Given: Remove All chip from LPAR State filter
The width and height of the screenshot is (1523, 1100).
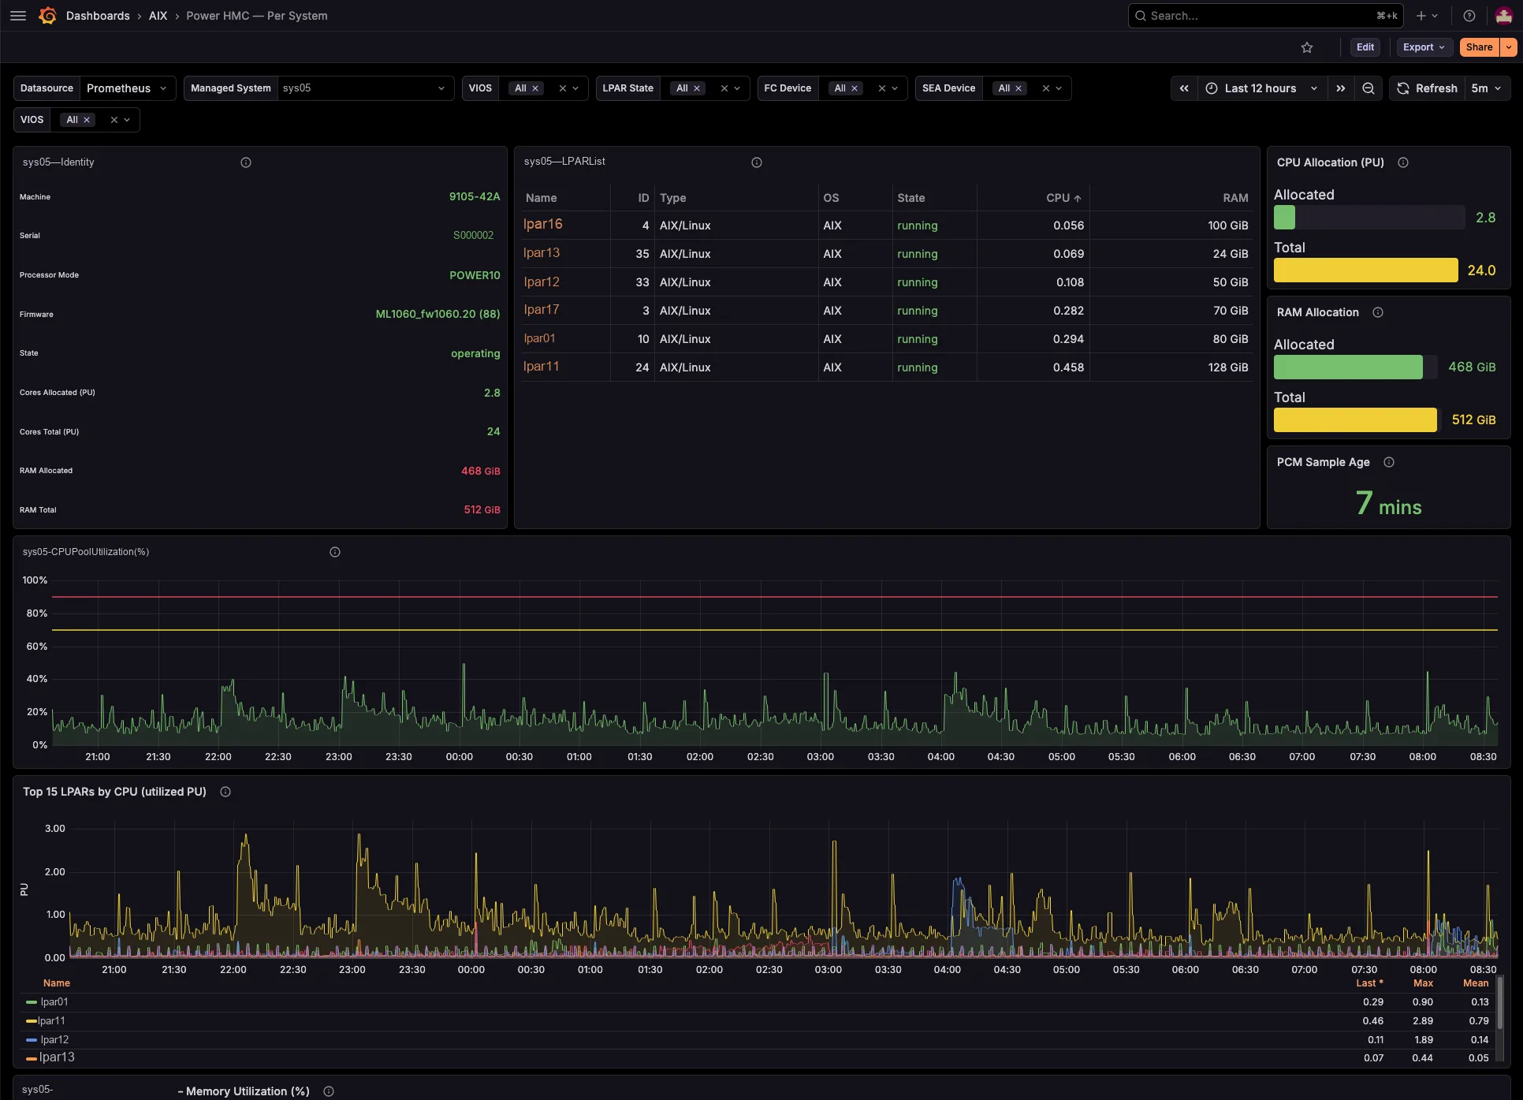Looking at the screenshot, I should click(697, 88).
